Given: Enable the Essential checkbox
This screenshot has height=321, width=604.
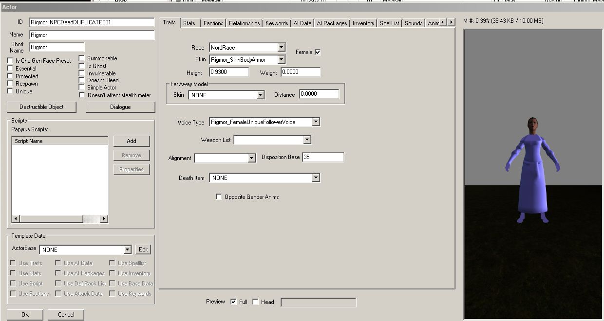Looking at the screenshot, I should [x=10, y=69].
